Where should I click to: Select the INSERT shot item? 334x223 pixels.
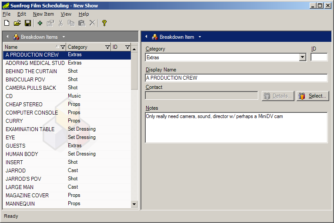67,162
